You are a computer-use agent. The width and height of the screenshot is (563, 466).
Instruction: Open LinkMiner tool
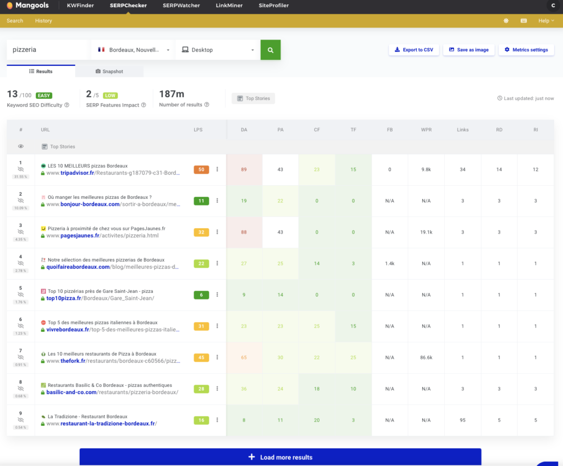(x=229, y=5)
